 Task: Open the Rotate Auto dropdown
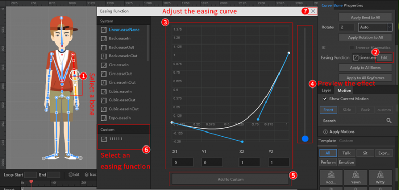(x=375, y=27)
